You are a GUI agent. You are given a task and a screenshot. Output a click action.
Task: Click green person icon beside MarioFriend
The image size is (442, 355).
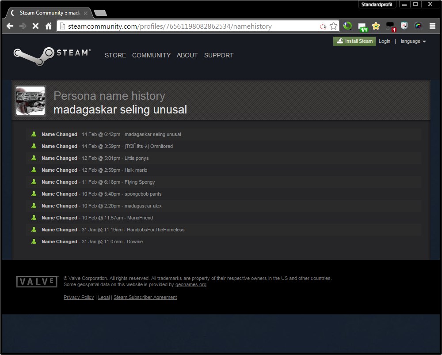[34, 217]
